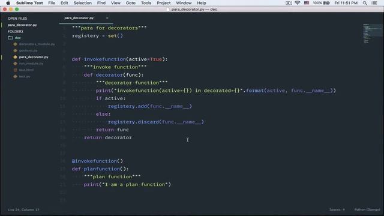
Task: Click the dec folder name
Action: [x=18, y=38]
